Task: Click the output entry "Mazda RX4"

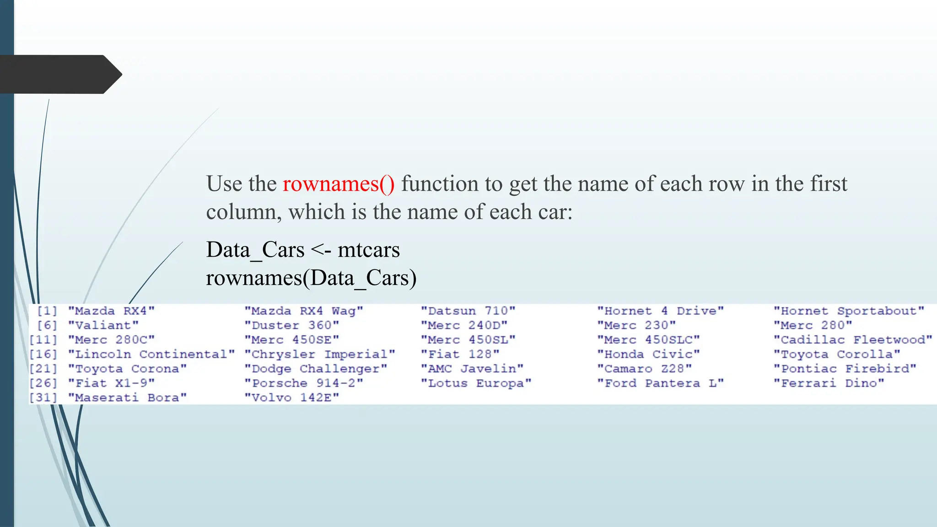Action: (112, 311)
